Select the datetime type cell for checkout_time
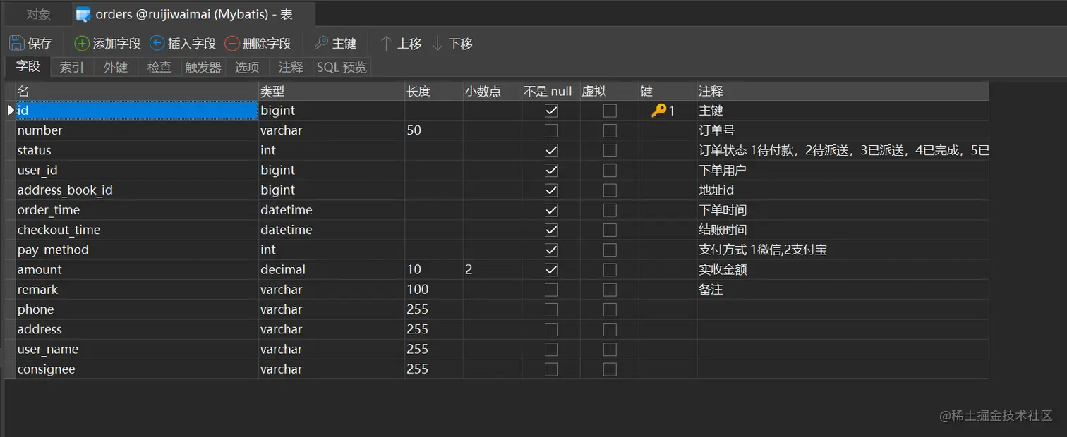 pyautogui.click(x=332, y=230)
